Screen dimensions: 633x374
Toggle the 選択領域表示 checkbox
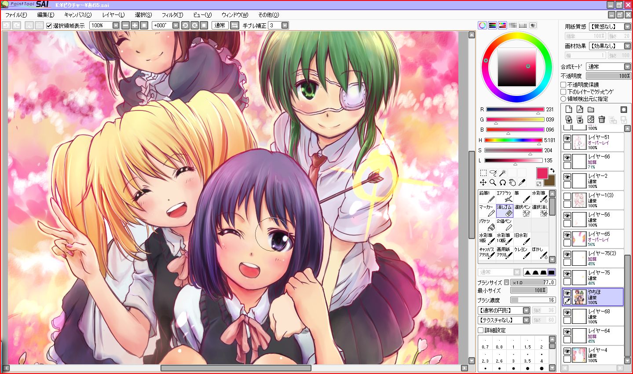(x=49, y=26)
